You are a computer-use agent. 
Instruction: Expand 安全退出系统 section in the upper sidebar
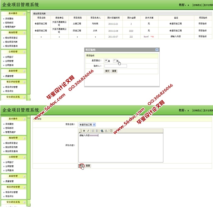(x=24, y=97)
